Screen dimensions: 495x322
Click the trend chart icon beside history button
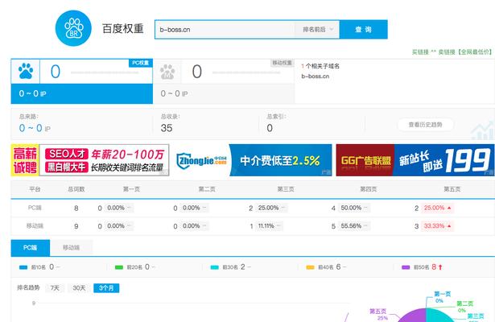coord(482,130)
